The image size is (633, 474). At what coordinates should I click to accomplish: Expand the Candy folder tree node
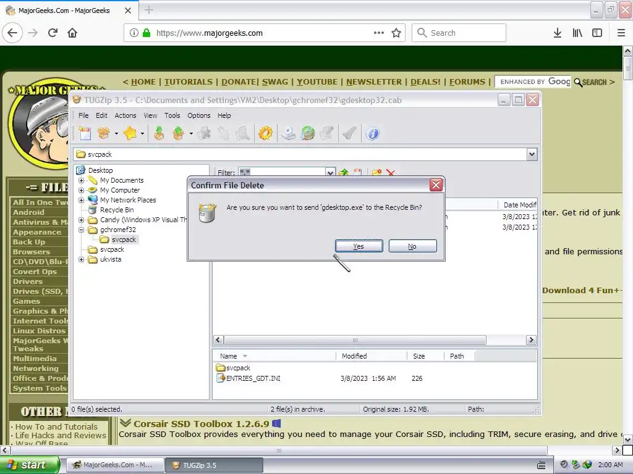click(x=81, y=220)
